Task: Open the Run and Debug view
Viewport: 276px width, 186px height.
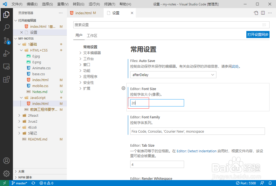Action: (x=6, y=53)
